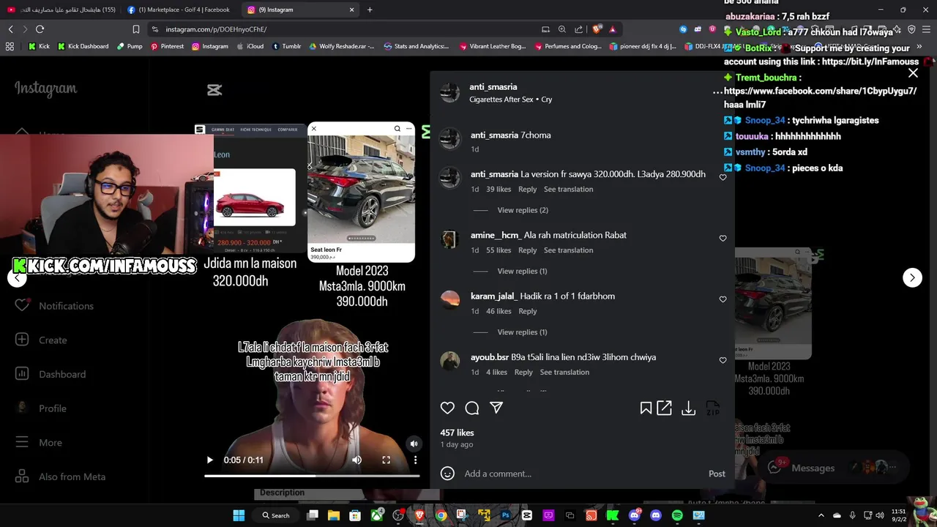This screenshot has width=937, height=527.
Task: Open the emoji picker in comment box
Action: point(447,474)
